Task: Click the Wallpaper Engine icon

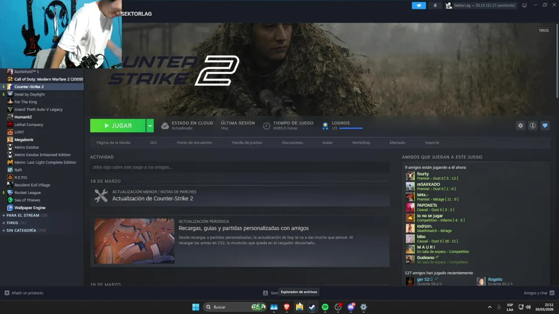Action: coord(10,208)
